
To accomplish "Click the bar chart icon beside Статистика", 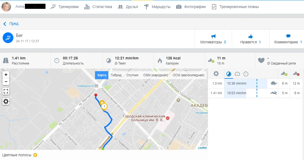I will (x=87, y=7).
